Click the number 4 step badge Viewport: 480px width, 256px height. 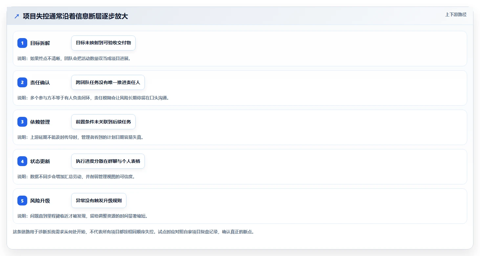[x=22, y=161]
